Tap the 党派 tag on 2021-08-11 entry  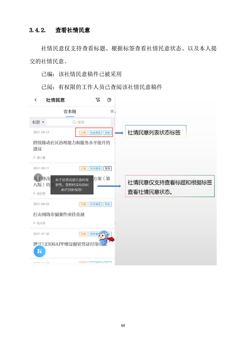pyautogui.click(x=107, y=168)
